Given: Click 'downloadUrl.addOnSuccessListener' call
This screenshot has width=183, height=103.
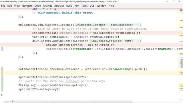Looking at the screenshot, I should coord(60,41).
